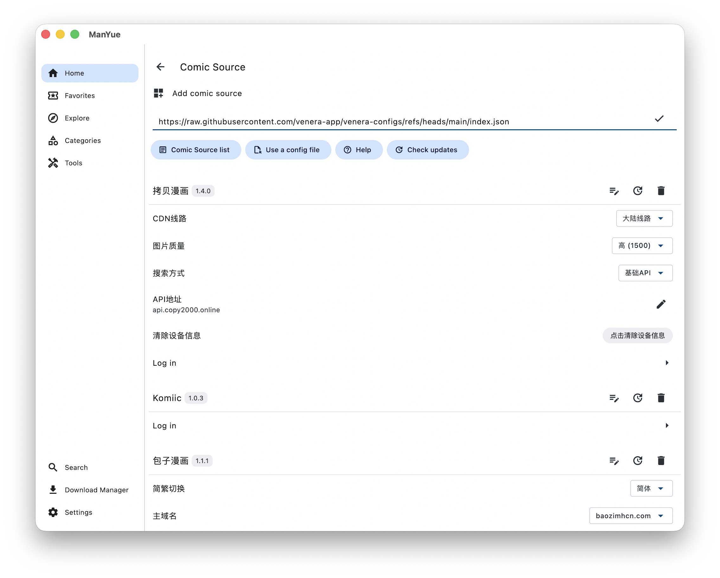Viewport: 720px width, 578px height.
Task: Confirm the source URL with the checkmark icon
Action: click(x=659, y=119)
